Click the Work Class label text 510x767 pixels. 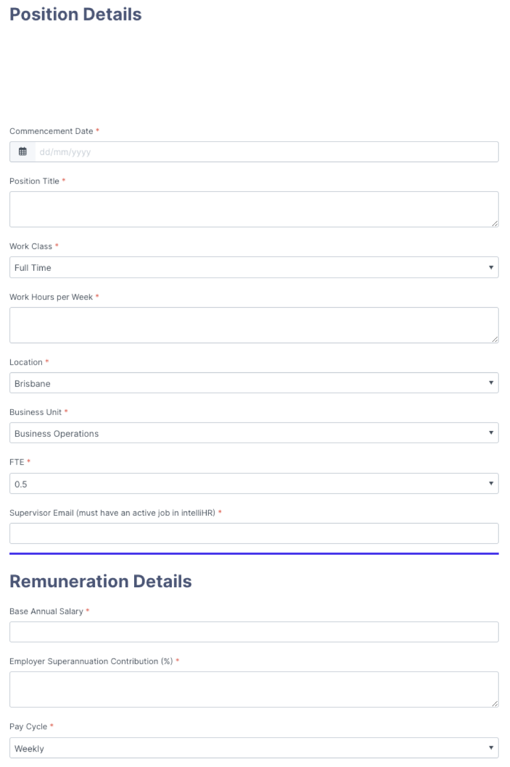(31, 246)
